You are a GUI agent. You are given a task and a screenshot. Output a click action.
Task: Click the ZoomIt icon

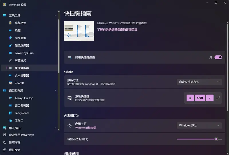(10, 83)
